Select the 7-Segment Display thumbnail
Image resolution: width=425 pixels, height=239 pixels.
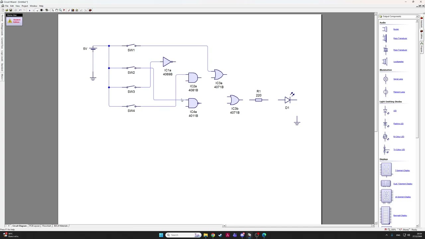(386, 170)
